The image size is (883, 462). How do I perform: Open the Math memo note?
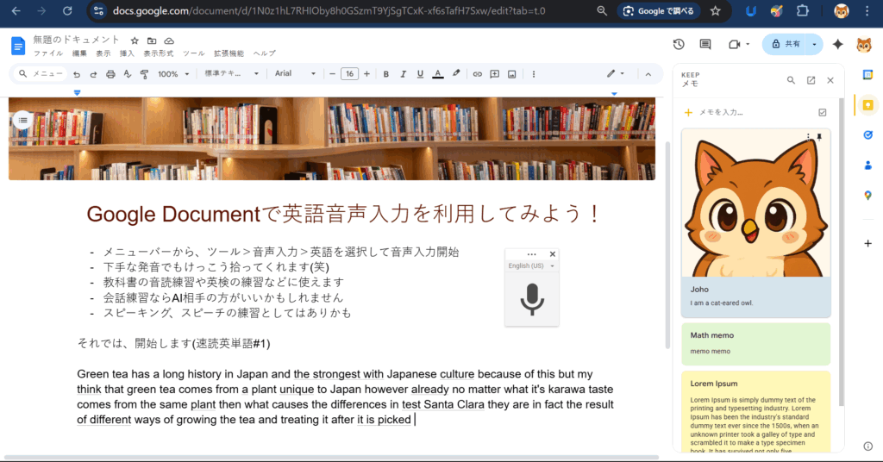click(x=755, y=342)
